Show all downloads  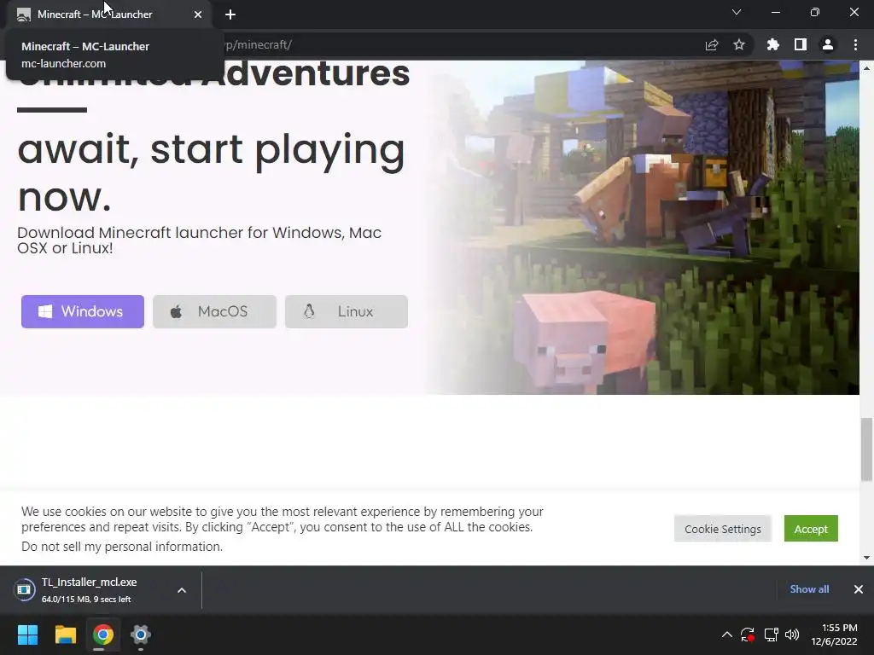point(809,588)
